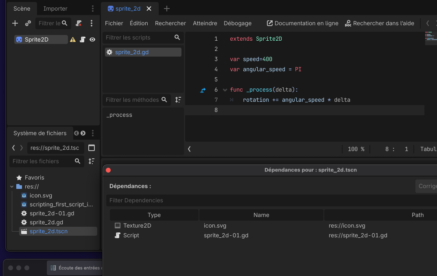
Task: Toggle alphabetical sorting of methods list
Action: (178, 100)
